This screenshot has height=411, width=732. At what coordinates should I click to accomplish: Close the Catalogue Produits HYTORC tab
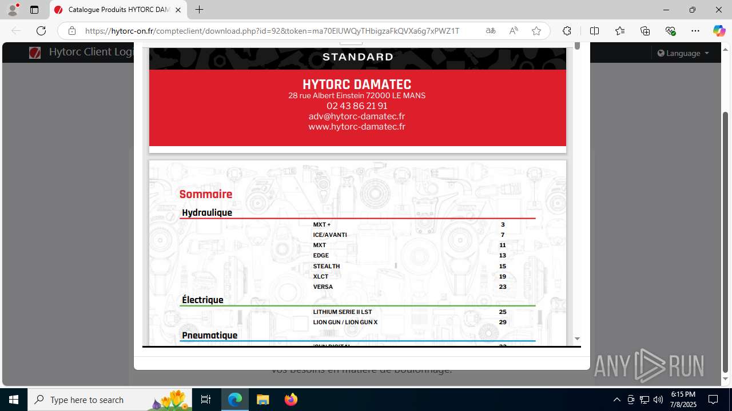178,10
